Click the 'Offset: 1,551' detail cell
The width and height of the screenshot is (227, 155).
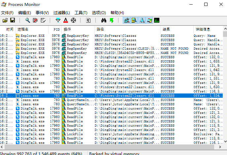(208, 78)
